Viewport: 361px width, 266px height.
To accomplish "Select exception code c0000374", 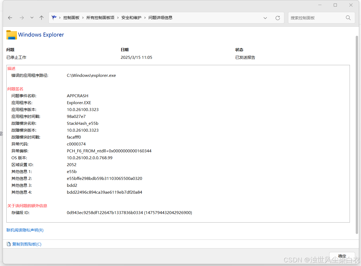I will point(76,144).
